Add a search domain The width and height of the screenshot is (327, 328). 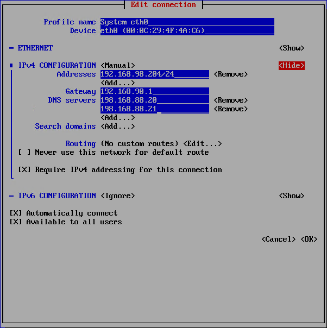pos(117,127)
